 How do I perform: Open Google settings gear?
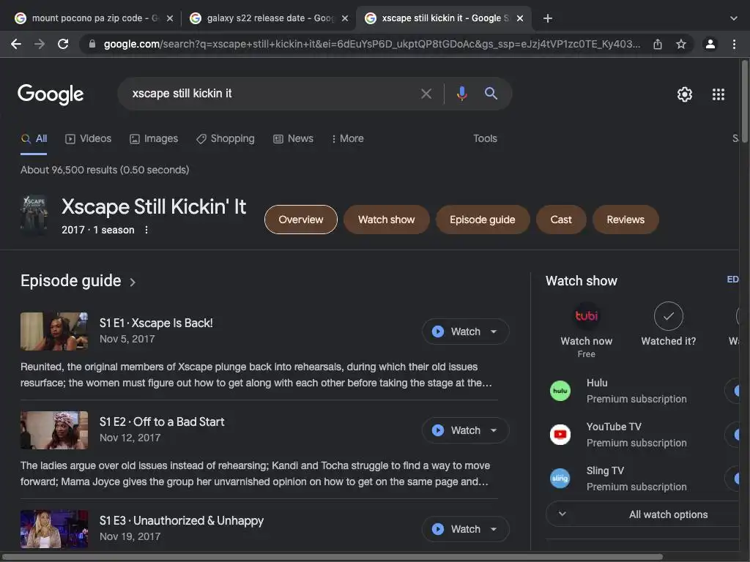(685, 94)
